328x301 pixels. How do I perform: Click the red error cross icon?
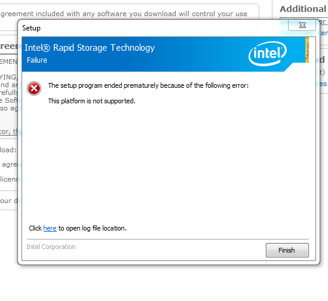coord(34,88)
